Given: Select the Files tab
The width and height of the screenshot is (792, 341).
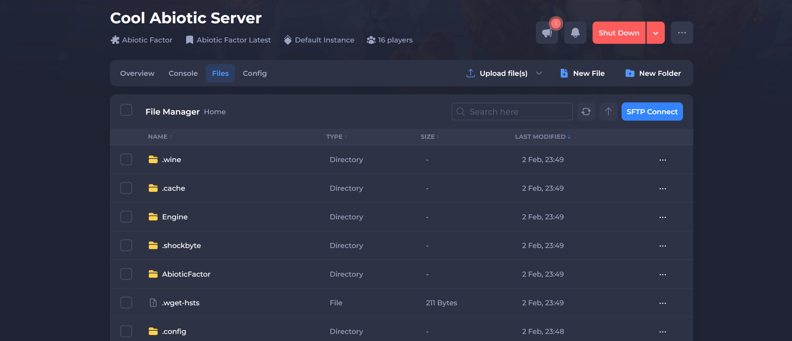Looking at the screenshot, I should tap(220, 73).
